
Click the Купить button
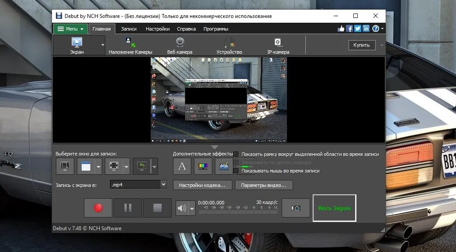click(362, 45)
